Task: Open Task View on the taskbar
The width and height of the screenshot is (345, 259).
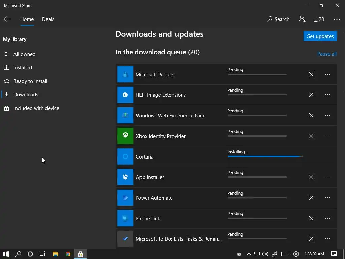Action: pos(42,254)
